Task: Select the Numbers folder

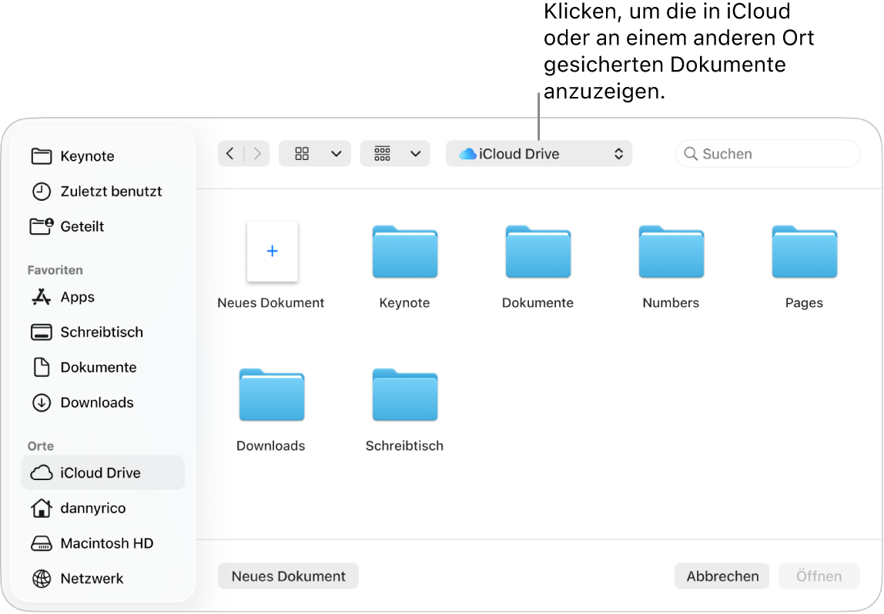Action: click(x=671, y=252)
